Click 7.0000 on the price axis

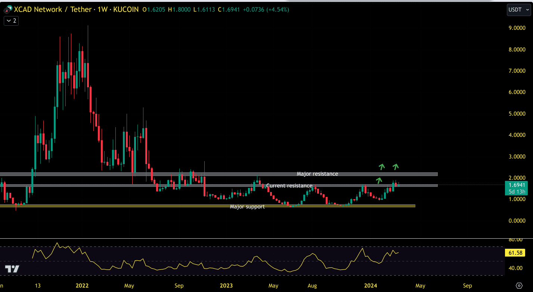click(x=517, y=70)
